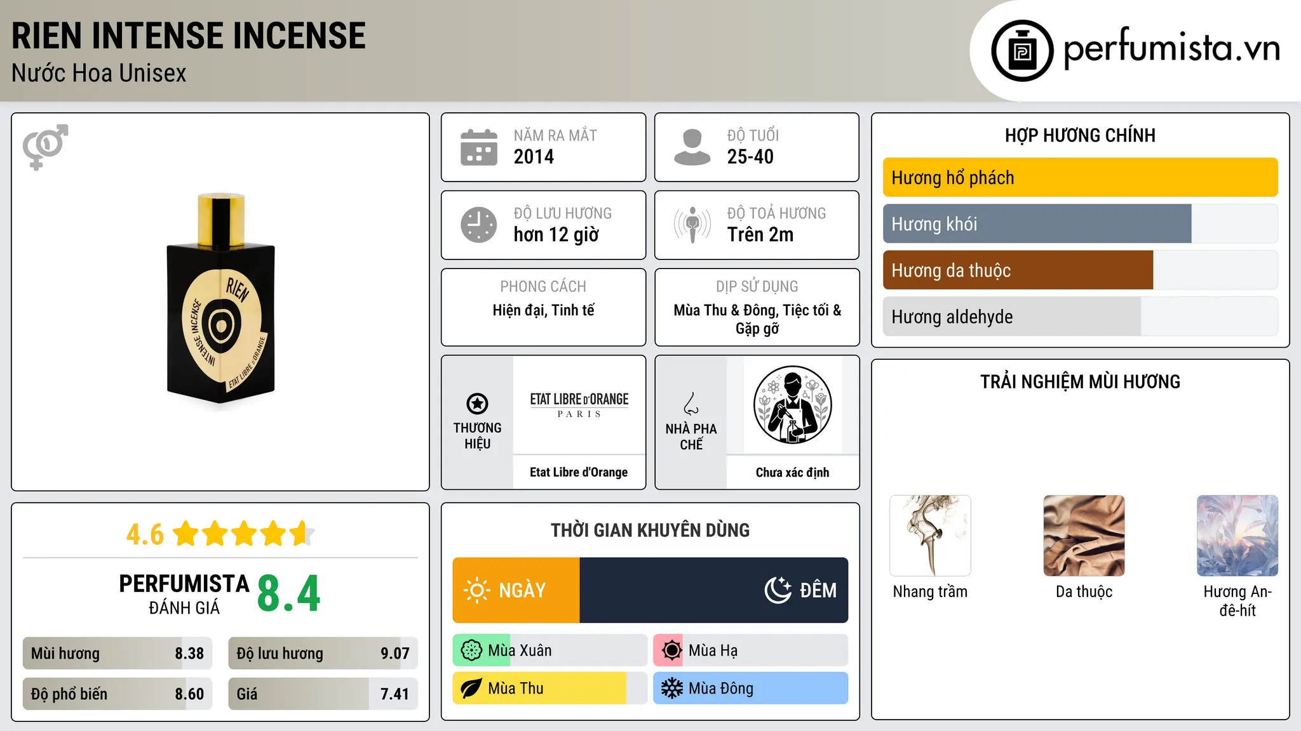This screenshot has height=731, width=1301.
Task: Click the Độ lưu hương 9.07 score bar
Action: coord(323,654)
